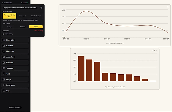Click the Area chart icon
This screenshot has height=112, width=172.
pyautogui.click(x=4, y=57)
